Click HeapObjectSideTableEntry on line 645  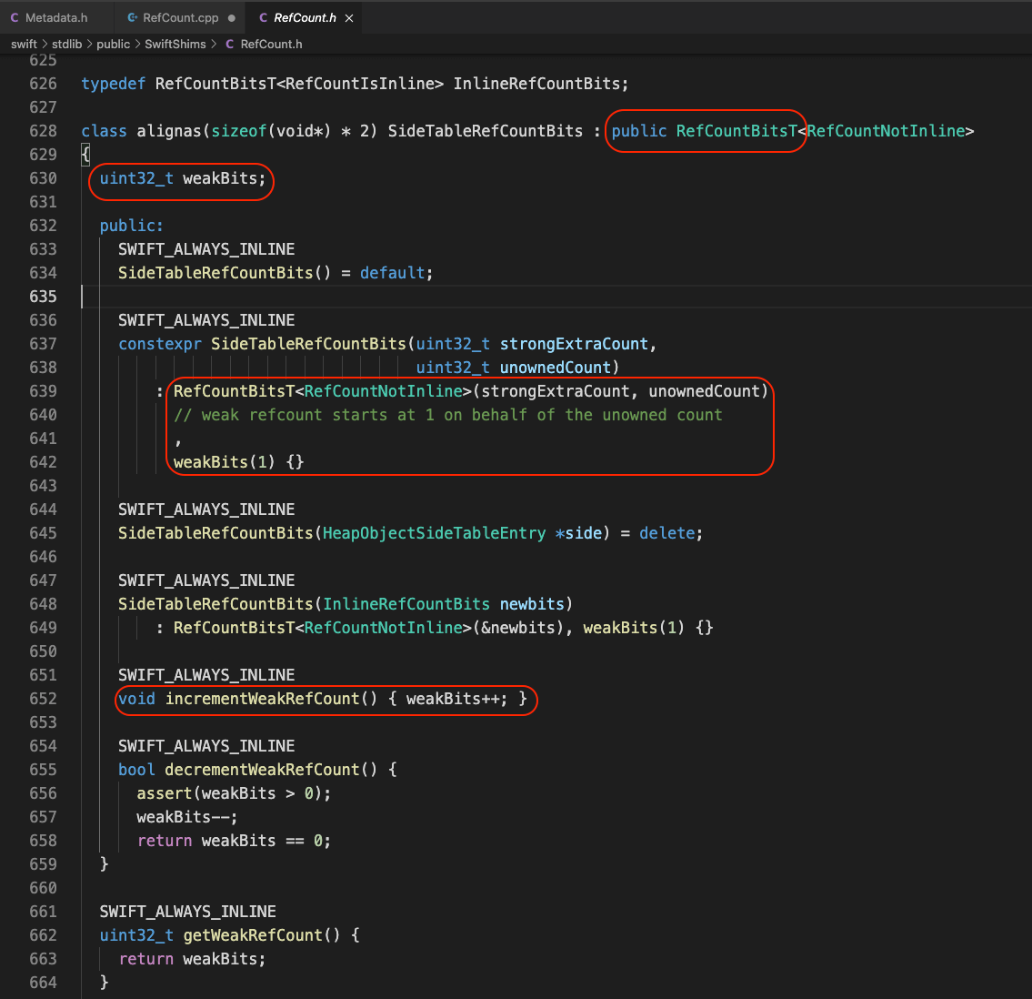click(434, 533)
